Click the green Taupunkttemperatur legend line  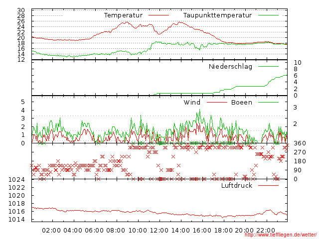click(x=268, y=15)
